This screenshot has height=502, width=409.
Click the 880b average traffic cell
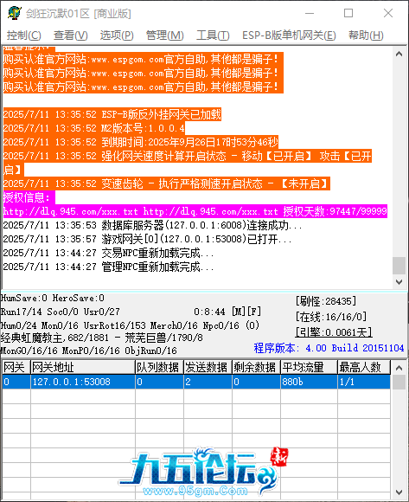309,382
